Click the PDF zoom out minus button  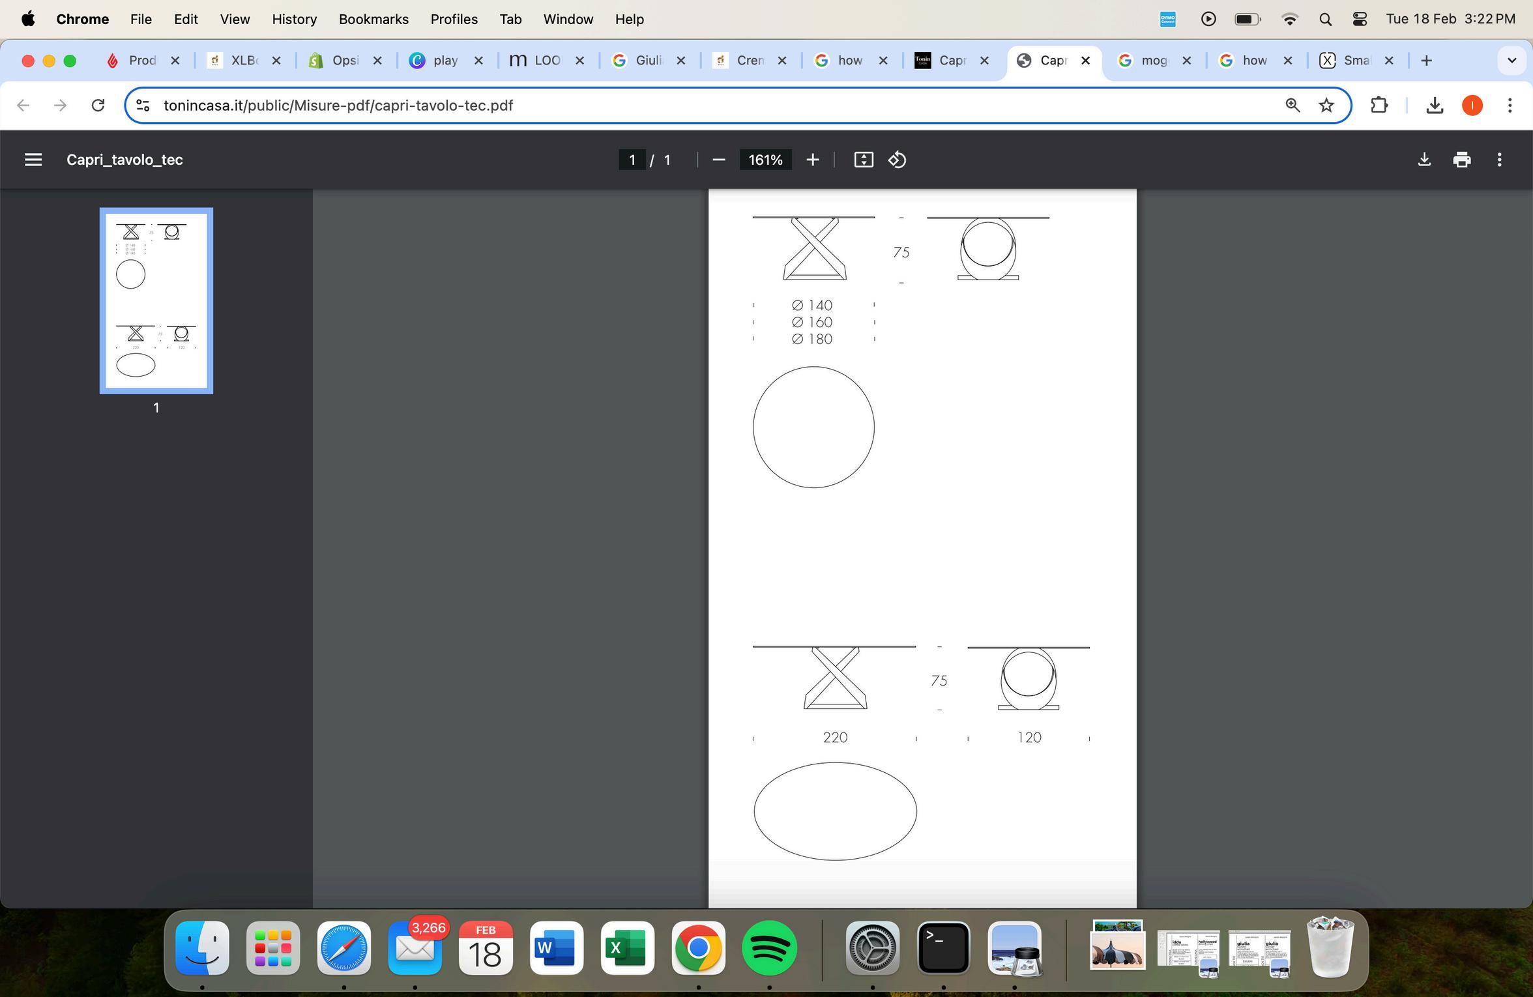click(x=719, y=160)
